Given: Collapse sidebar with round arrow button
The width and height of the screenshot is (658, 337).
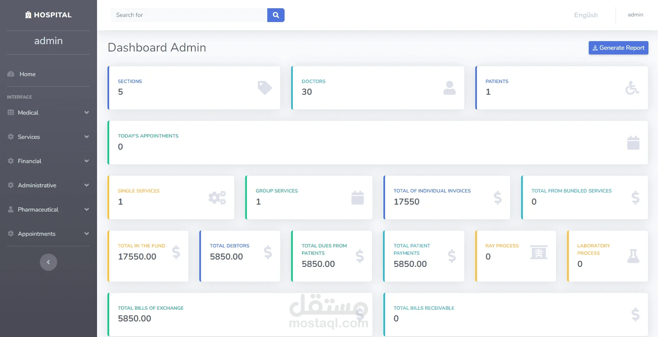Looking at the screenshot, I should [x=49, y=262].
